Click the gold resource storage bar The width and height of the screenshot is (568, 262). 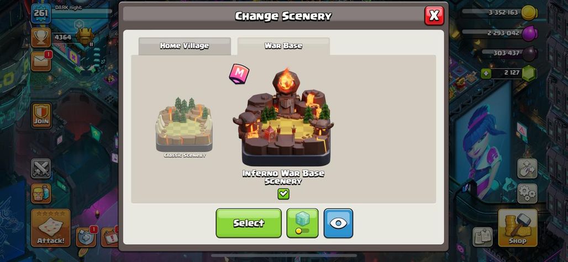pyautogui.click(x=500, y=13)
